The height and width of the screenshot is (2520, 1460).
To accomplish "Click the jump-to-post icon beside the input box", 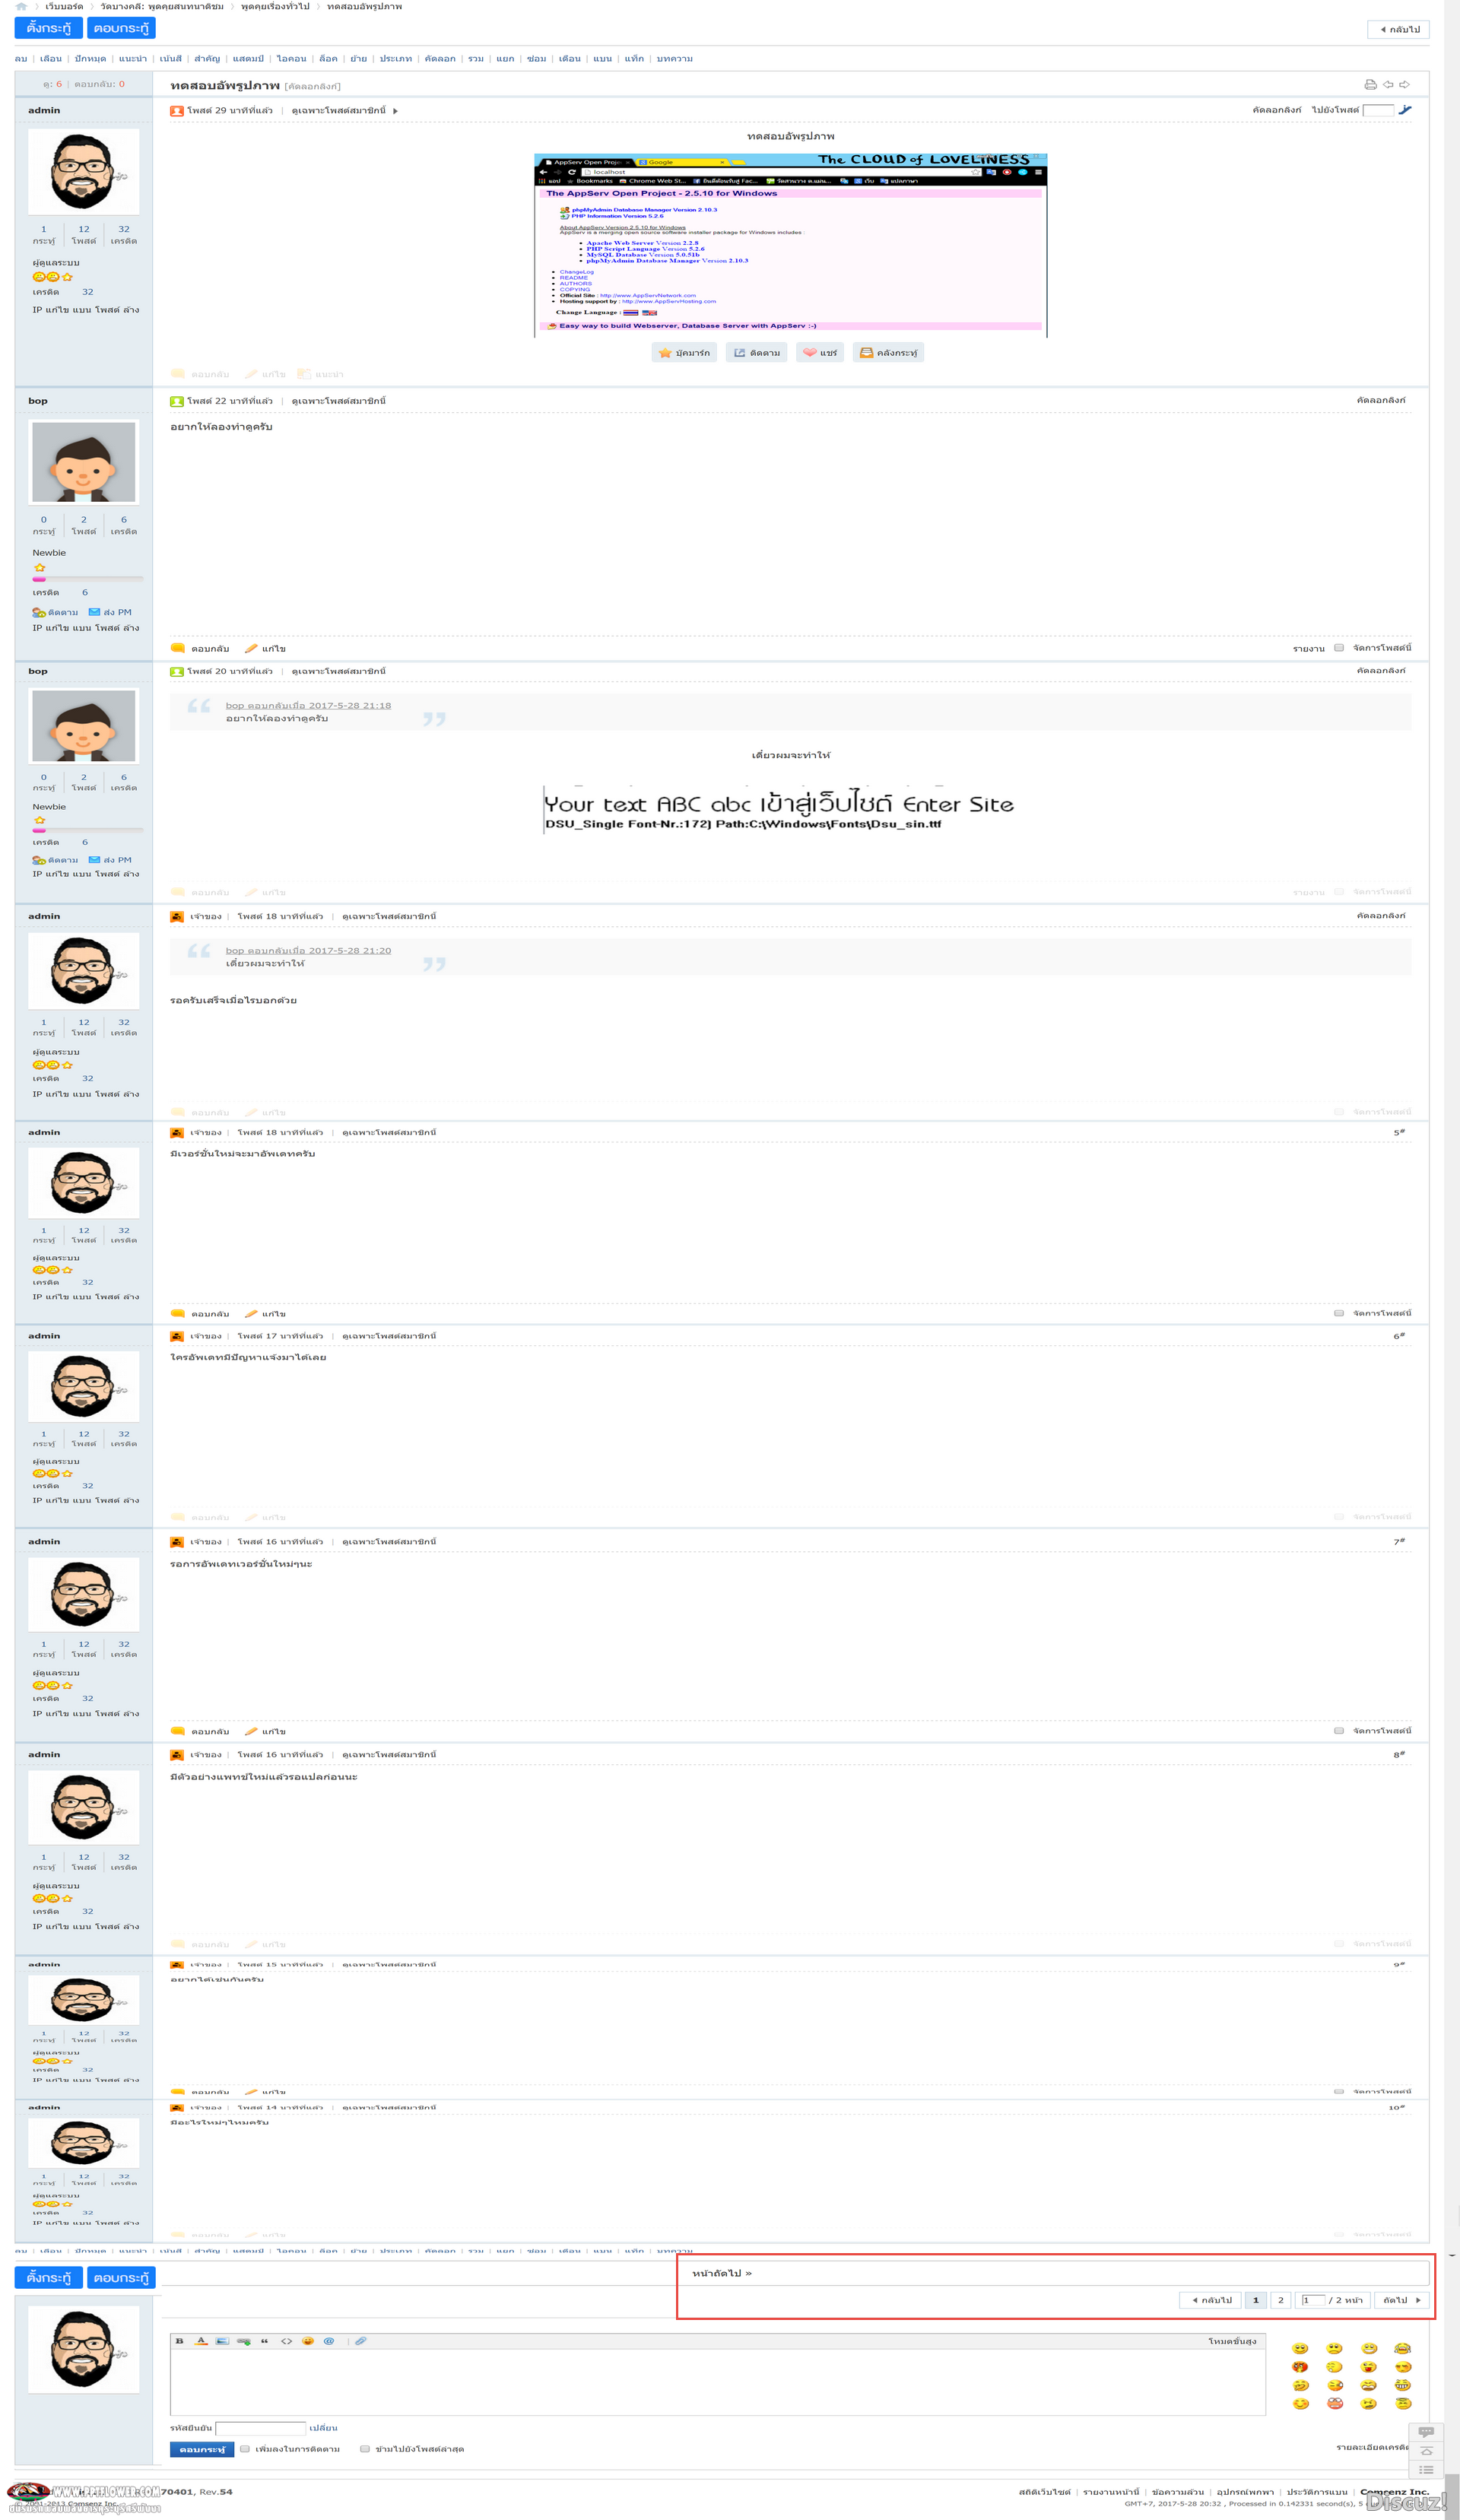I will pos(1405,110).
